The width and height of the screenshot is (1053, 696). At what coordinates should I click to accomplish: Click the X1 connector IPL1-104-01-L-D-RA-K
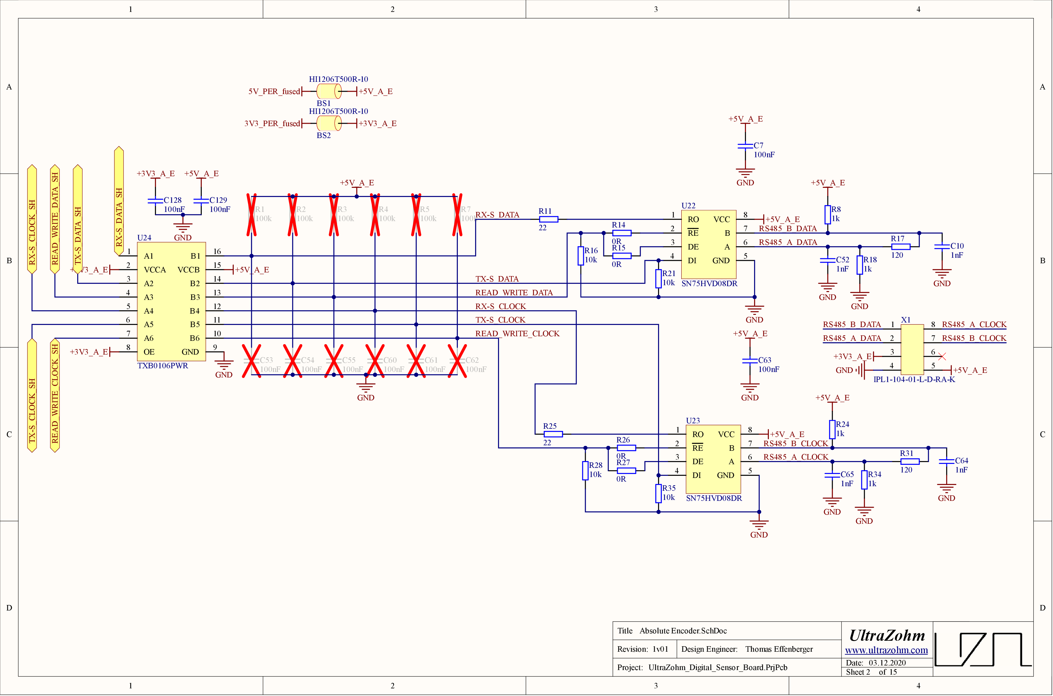click(913, 350)
